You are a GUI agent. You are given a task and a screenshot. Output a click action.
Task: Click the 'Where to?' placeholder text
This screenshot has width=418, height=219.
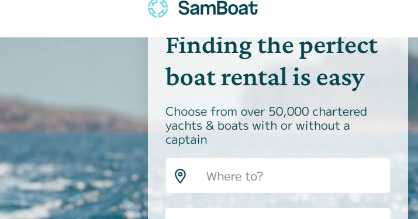point(234,176)
